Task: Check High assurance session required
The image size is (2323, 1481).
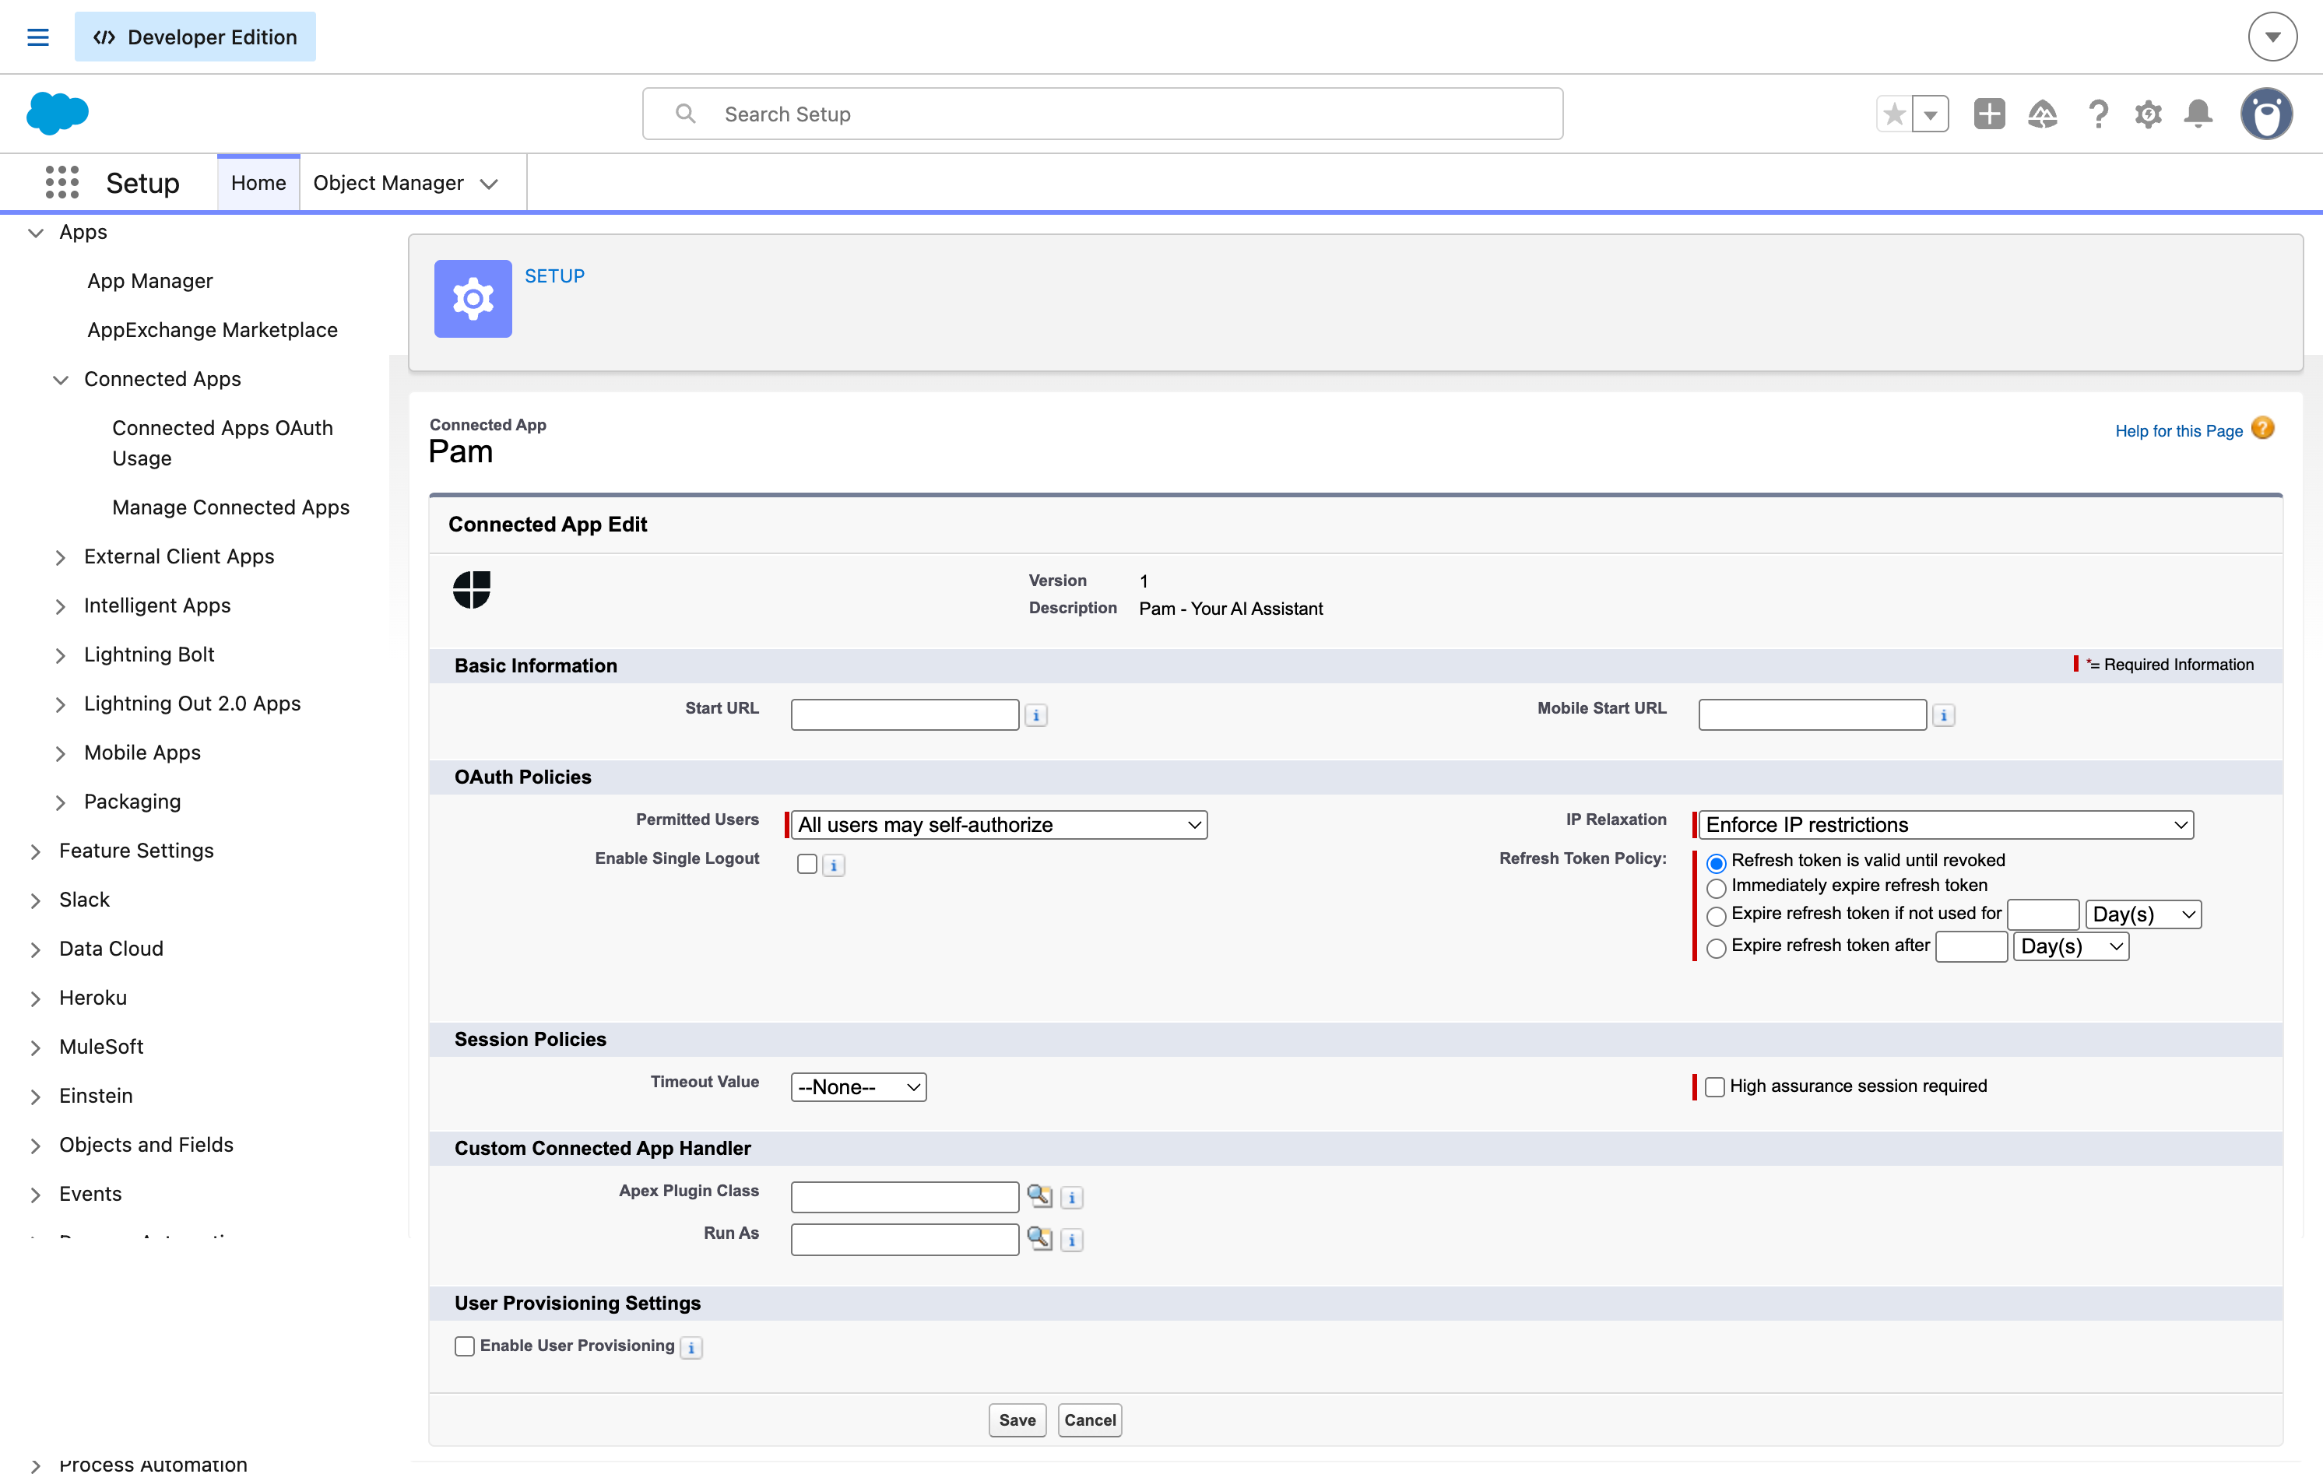Action: [x=1714, y=1088]
